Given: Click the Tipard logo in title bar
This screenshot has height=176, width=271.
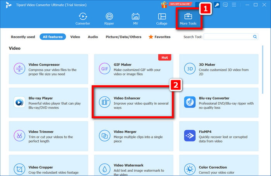Looking at the screenshot, I should (x=8, y=5).
